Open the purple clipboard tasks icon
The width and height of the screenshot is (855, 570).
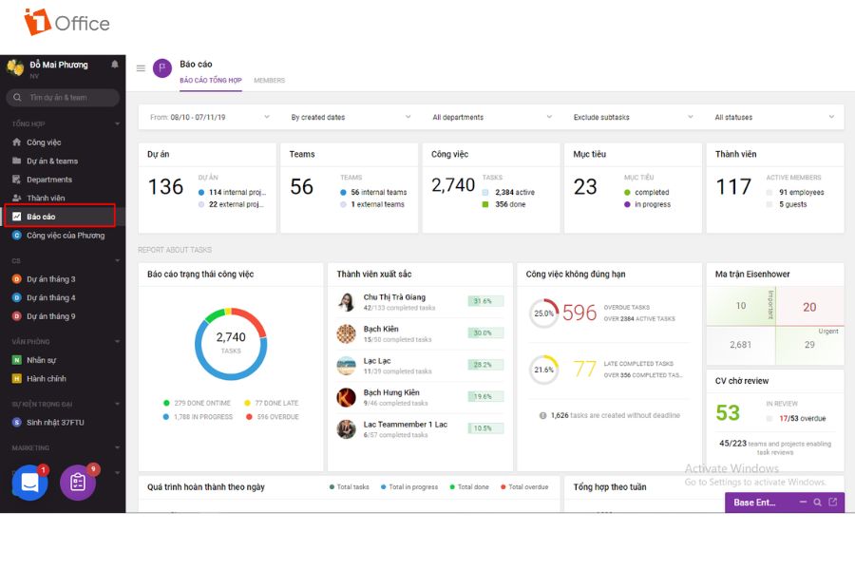[78, 483]
